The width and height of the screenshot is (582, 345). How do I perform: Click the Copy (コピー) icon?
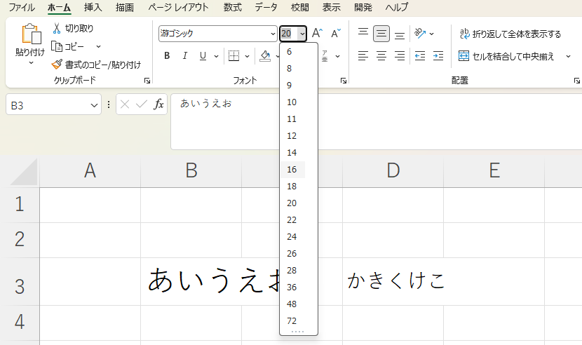57,46
